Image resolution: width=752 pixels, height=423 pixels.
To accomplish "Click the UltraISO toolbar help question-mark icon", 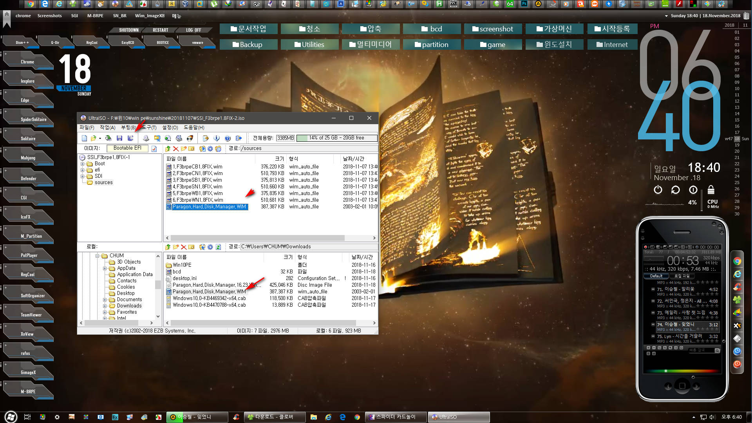I will (228, 138).
